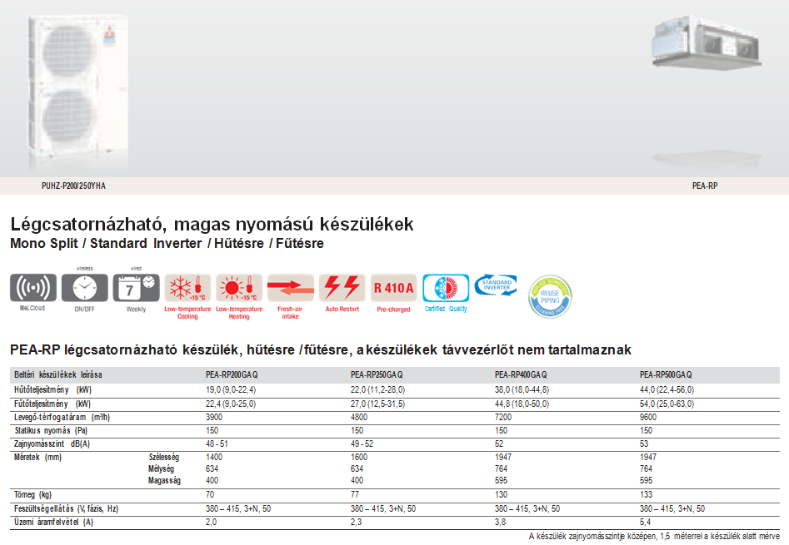
Task: Click the noise level value 48 - 51
Action: pyautogui.click(x=217, y=444)
